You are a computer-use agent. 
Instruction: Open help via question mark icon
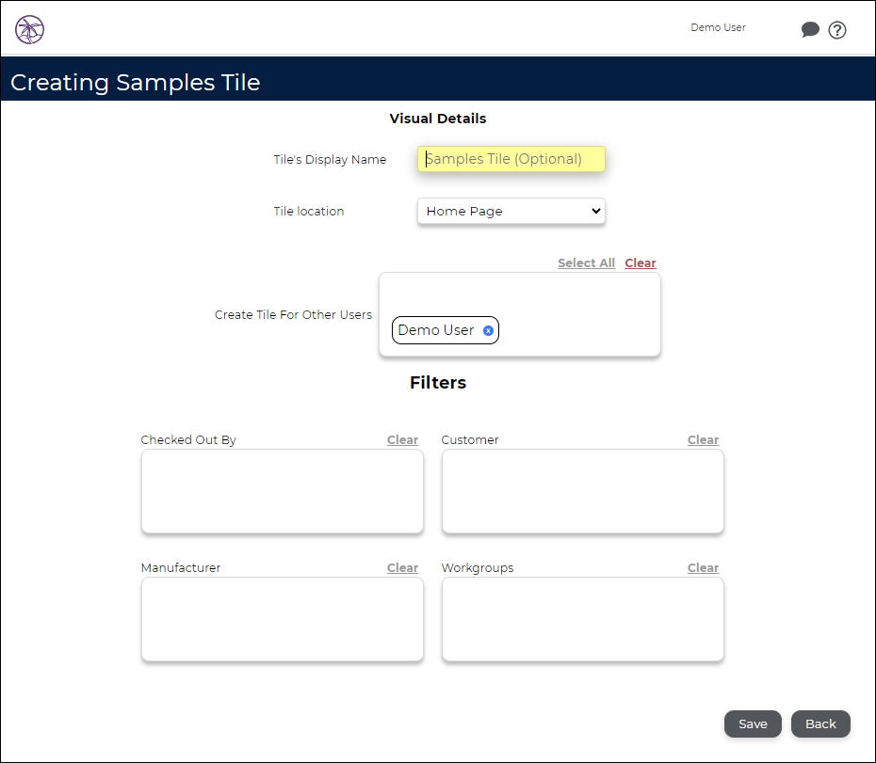coord(836,30)
